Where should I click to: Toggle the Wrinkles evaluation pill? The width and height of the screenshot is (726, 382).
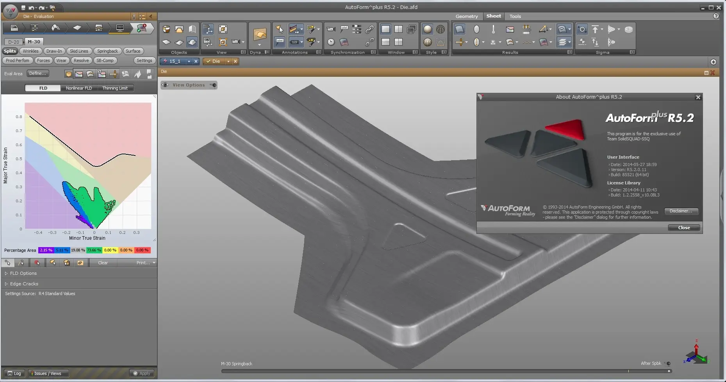[30, 51]
